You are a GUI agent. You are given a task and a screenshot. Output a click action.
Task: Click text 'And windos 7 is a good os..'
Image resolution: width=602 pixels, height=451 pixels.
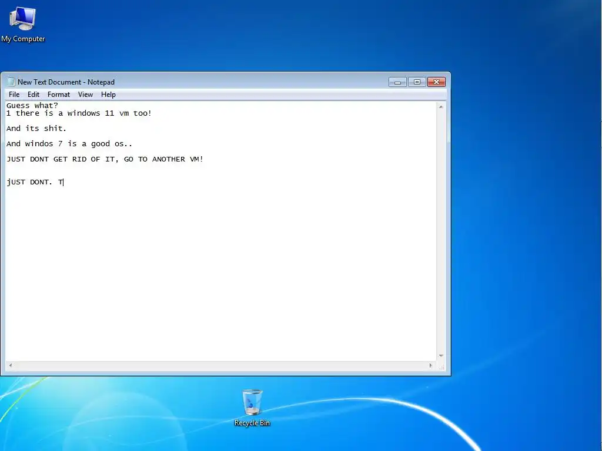(x=69, y=144)
